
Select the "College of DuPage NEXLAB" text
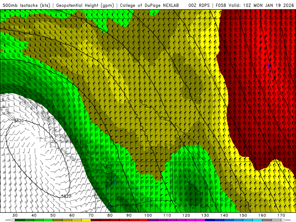pyautogui.click(x=149, y=5)
